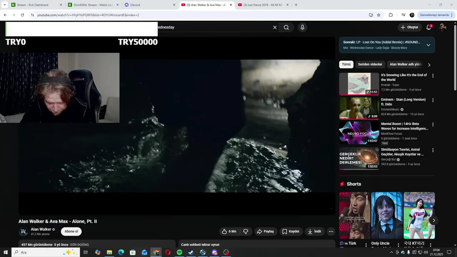Click the Paylaş share button
The image size is (457, 257).
click(x=265, y=231)
